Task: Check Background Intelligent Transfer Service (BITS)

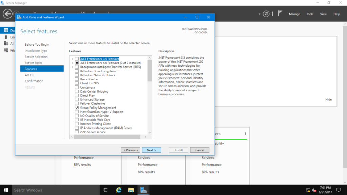Action: point(77,67)
